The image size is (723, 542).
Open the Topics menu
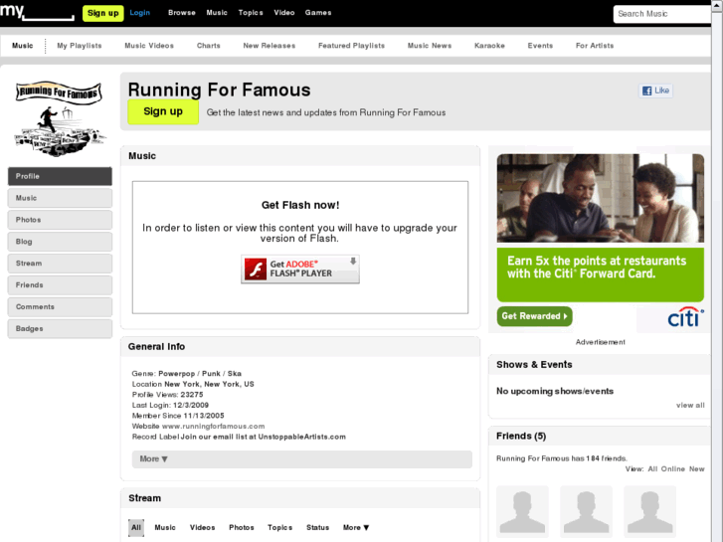pos(251,13)
